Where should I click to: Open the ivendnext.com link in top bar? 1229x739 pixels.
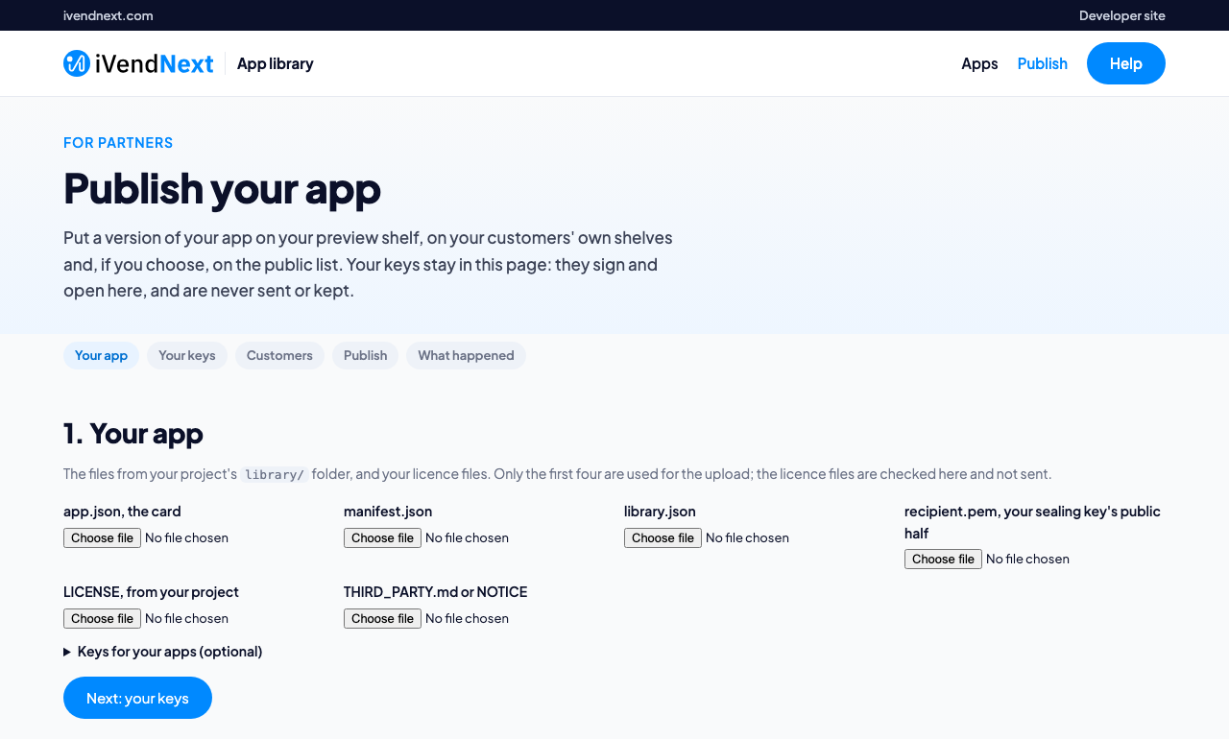tap(108, 15)
